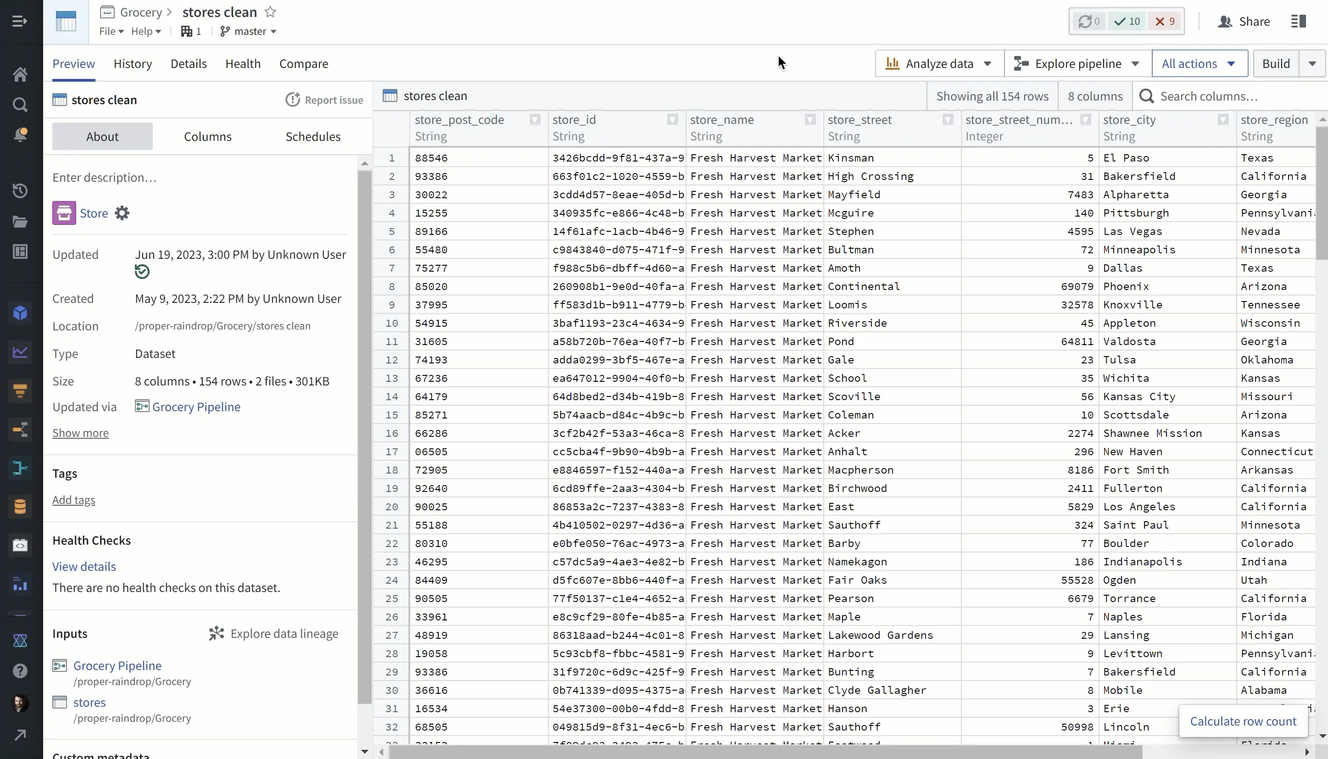Click the diagonal arrow icon at sidebar bottom
1328x759 pixels.
pos(20,735)
